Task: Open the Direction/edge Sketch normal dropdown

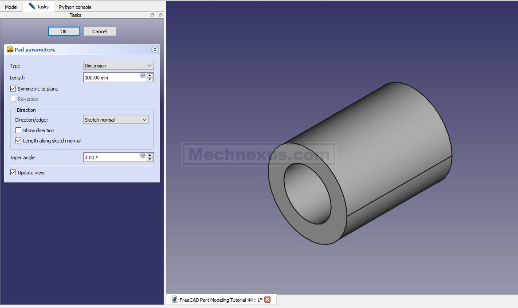Action: click(116, 120)
